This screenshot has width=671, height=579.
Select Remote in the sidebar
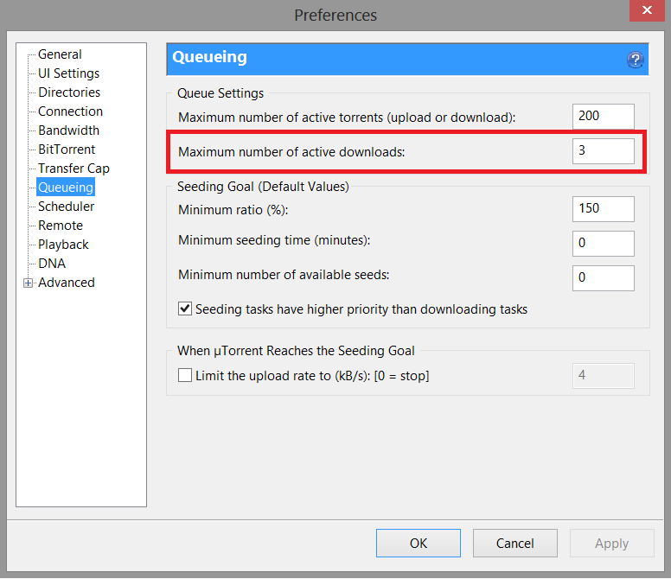pos(61,226)
